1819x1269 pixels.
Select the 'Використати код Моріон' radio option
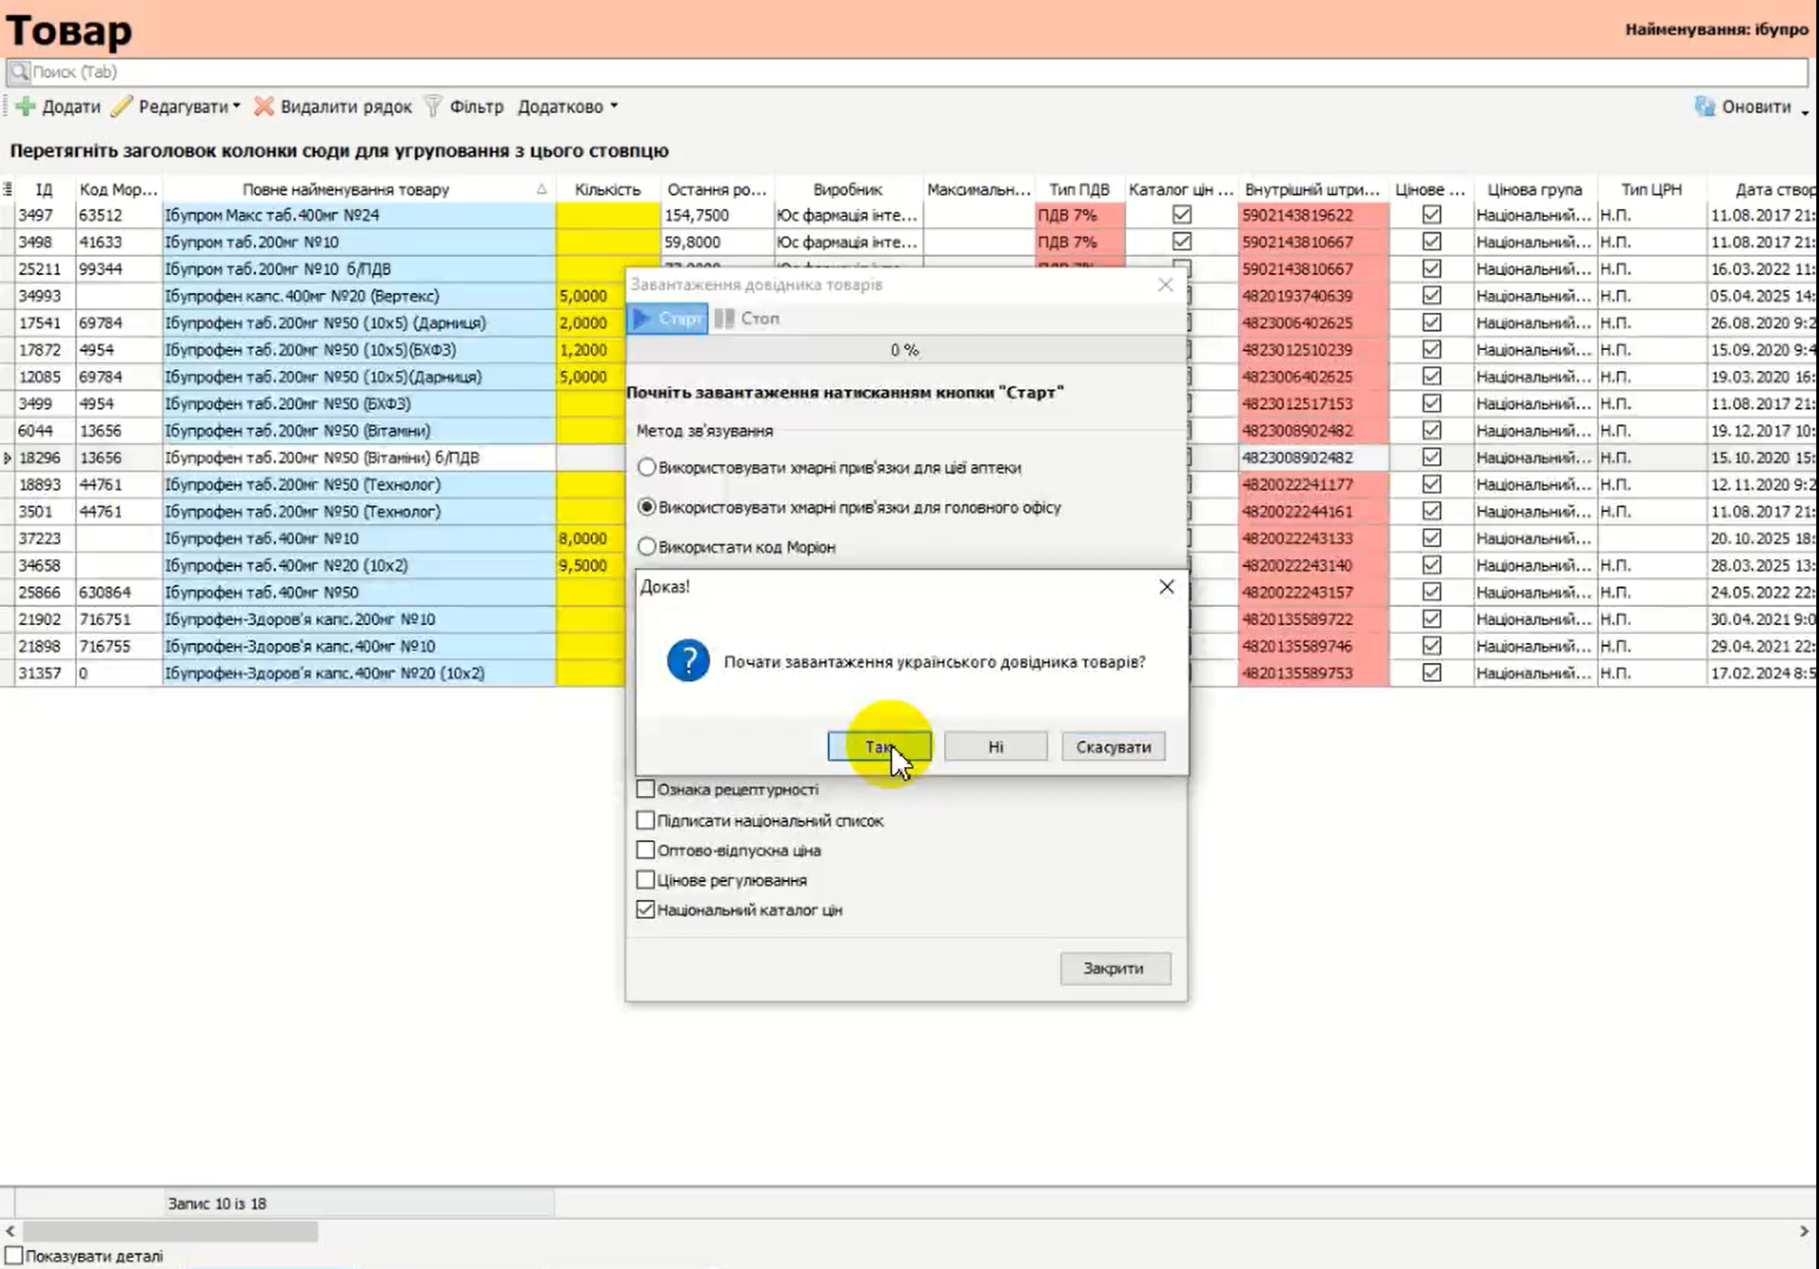coord(646,547)
